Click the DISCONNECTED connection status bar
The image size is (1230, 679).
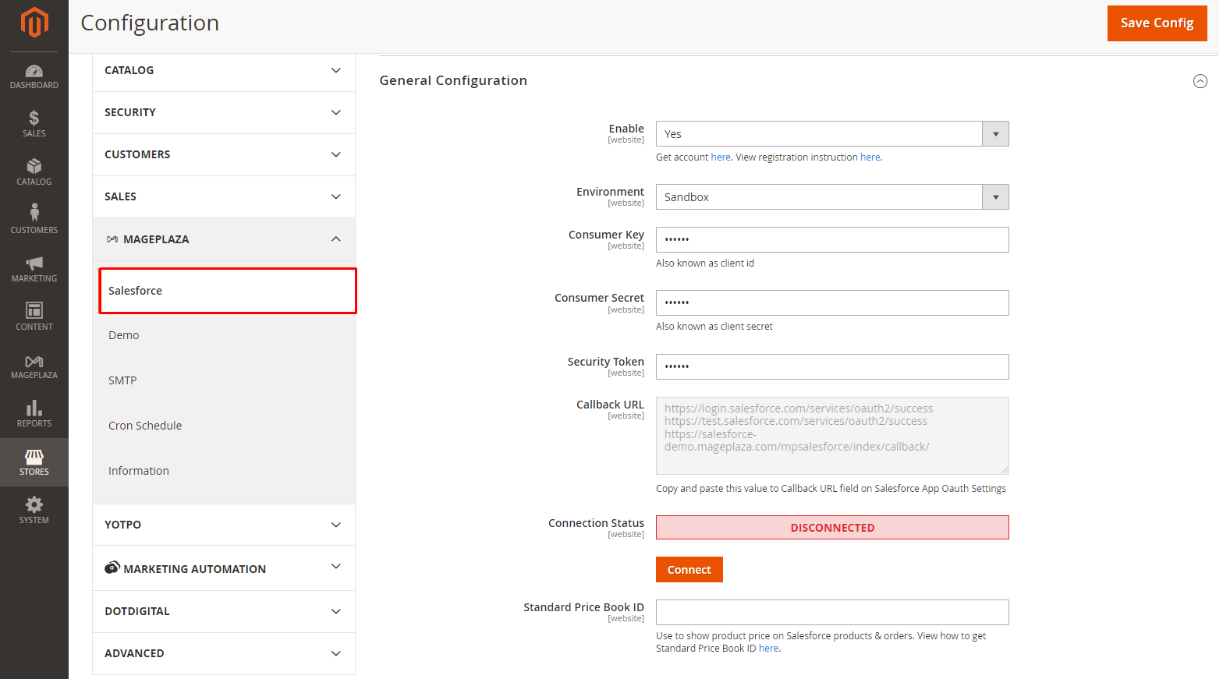pyautogui.click(x=832, y=528)
